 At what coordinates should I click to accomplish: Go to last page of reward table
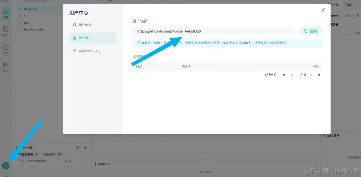click(x=319, y=75)
